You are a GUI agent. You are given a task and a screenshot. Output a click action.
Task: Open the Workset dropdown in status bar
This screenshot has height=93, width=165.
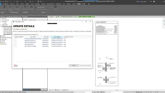(82, 92)
